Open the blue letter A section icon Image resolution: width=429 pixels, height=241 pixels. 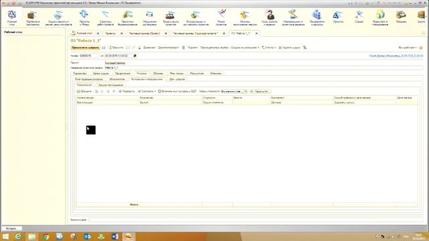click(338, 17)
